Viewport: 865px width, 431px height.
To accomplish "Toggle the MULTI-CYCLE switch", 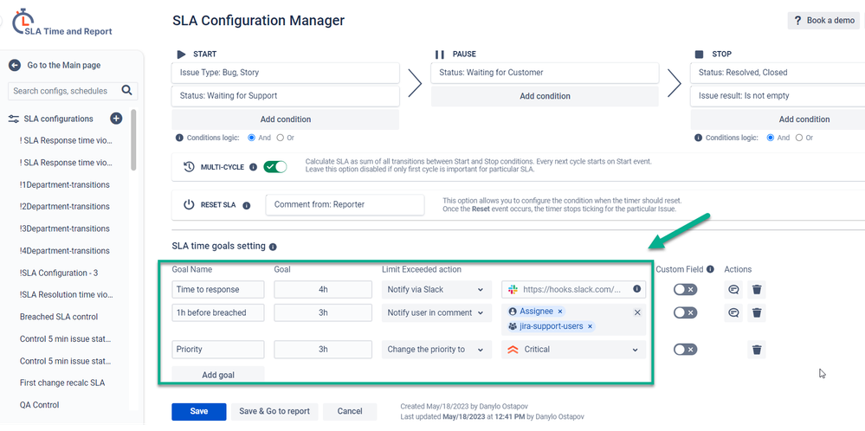I will (x=274, y=167).
